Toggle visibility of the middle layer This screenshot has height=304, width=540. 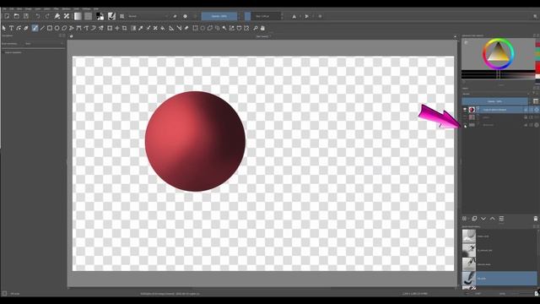[x=465, y=117]
